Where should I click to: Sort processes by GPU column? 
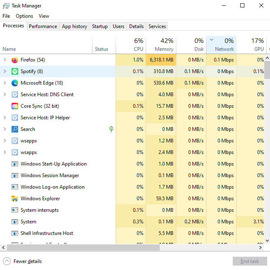click(x=251, y=45)
